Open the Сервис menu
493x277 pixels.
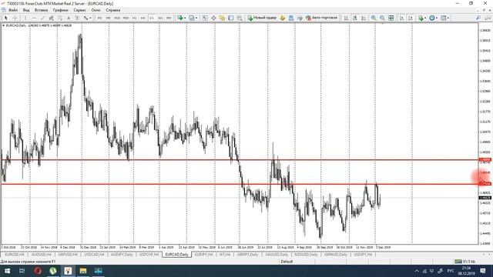pos(79,10)
